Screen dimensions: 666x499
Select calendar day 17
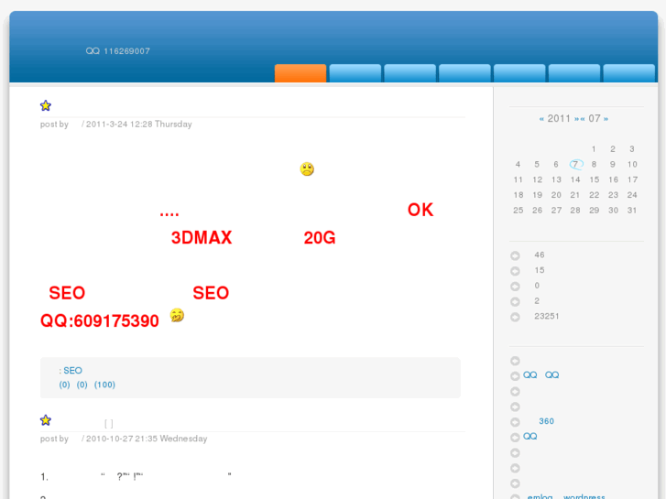pyautogui.click(x=632, y=179)
